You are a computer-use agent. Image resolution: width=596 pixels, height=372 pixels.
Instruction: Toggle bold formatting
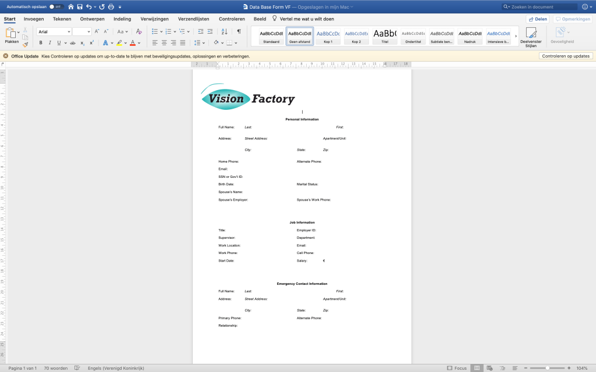[41, 43]
